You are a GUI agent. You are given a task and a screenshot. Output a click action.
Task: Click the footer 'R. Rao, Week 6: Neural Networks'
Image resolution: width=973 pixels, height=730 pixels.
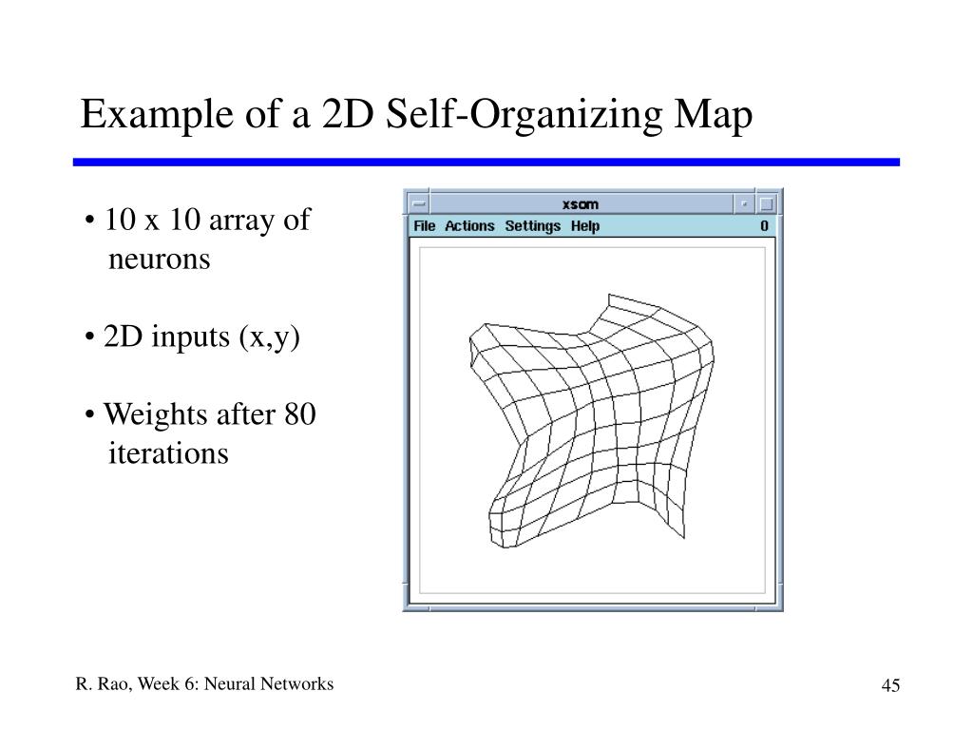point(205,683)
